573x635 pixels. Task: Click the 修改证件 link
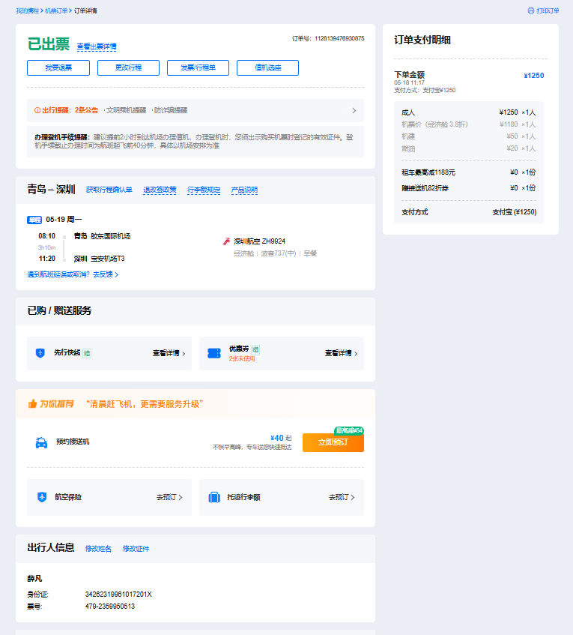point(136,549)
